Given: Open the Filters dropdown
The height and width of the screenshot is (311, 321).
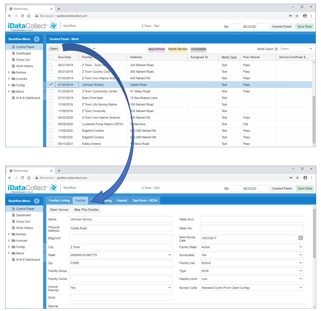Looking at the screenshot, I should coord(296,49).
